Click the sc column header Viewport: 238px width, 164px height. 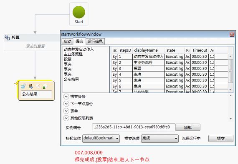pyautogui.click(x=115, y=50)
